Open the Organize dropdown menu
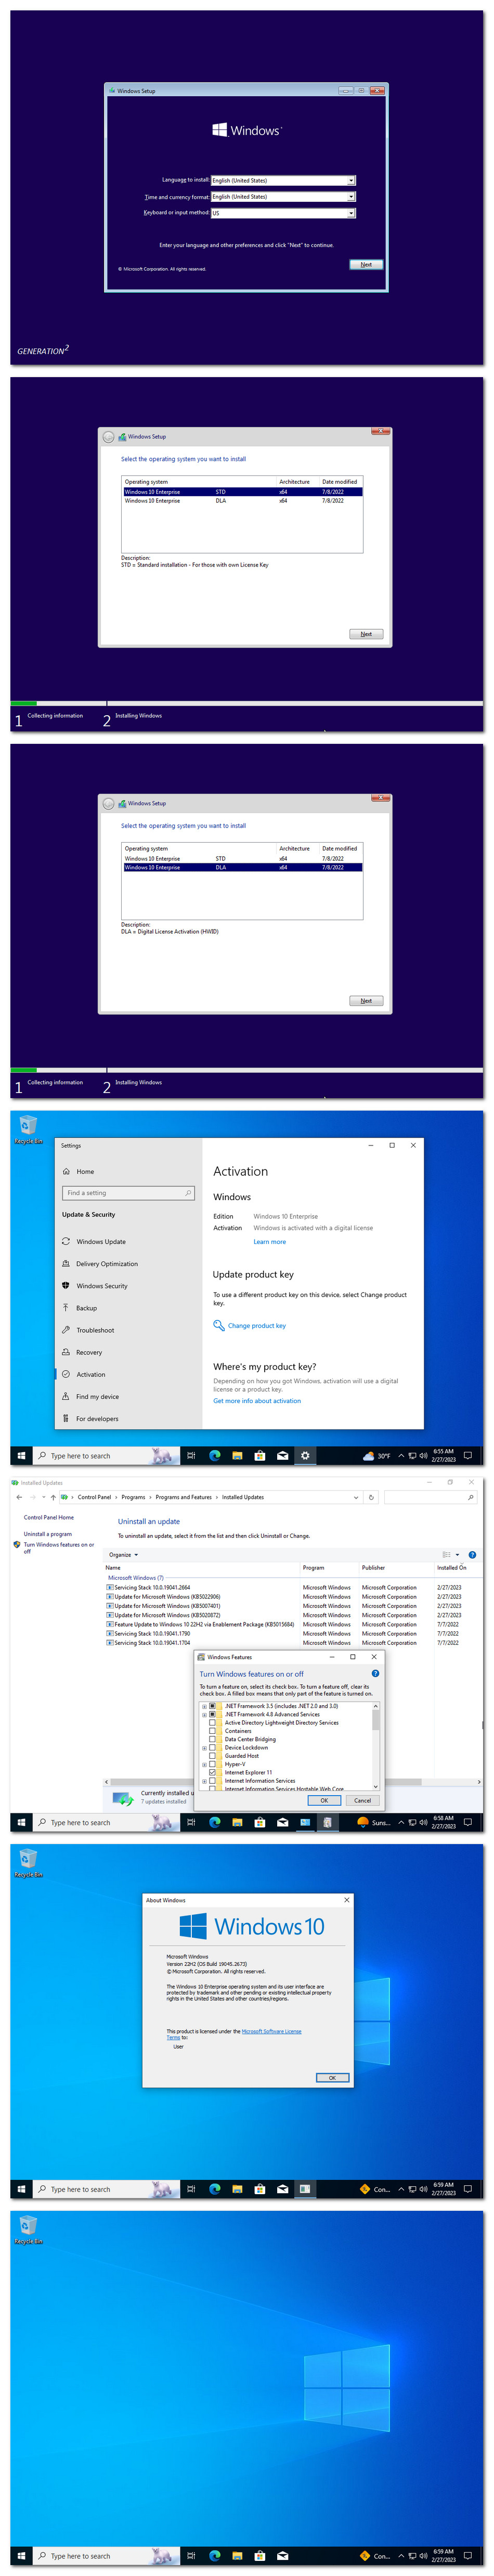Screen dimensions: 494x2576 tap(123, 1555)
